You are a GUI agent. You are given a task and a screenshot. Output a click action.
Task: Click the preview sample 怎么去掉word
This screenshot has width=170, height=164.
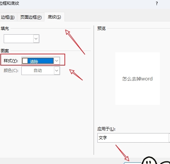(x=137, y=79)
